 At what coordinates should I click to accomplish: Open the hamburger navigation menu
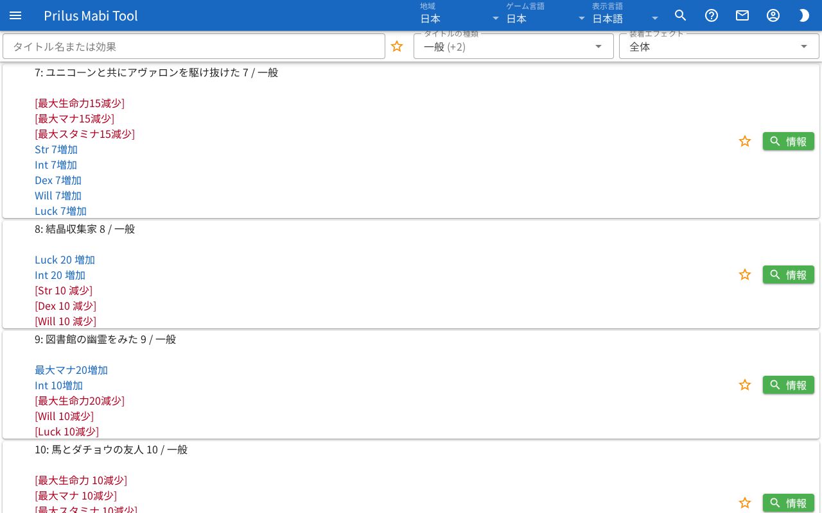[15, 15]
